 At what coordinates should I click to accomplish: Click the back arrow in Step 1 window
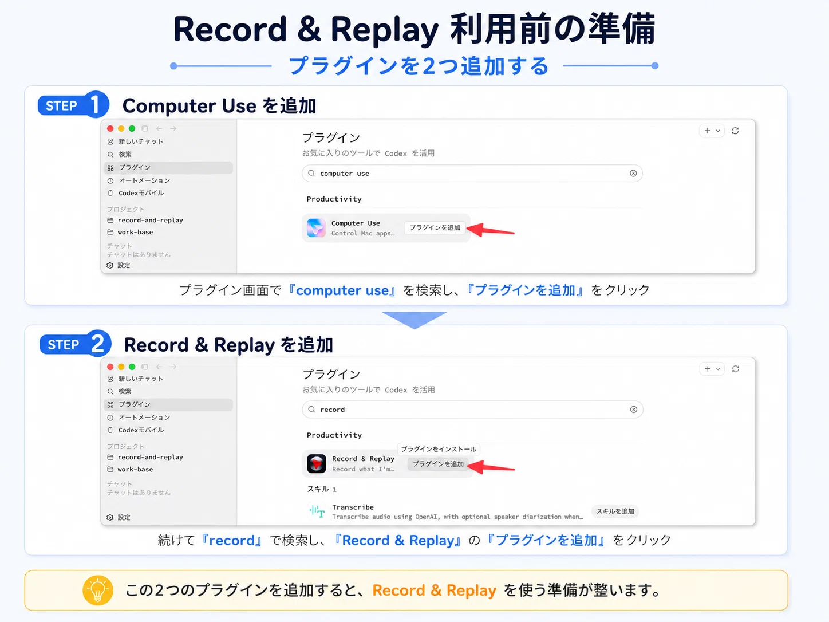pos(159,129)
